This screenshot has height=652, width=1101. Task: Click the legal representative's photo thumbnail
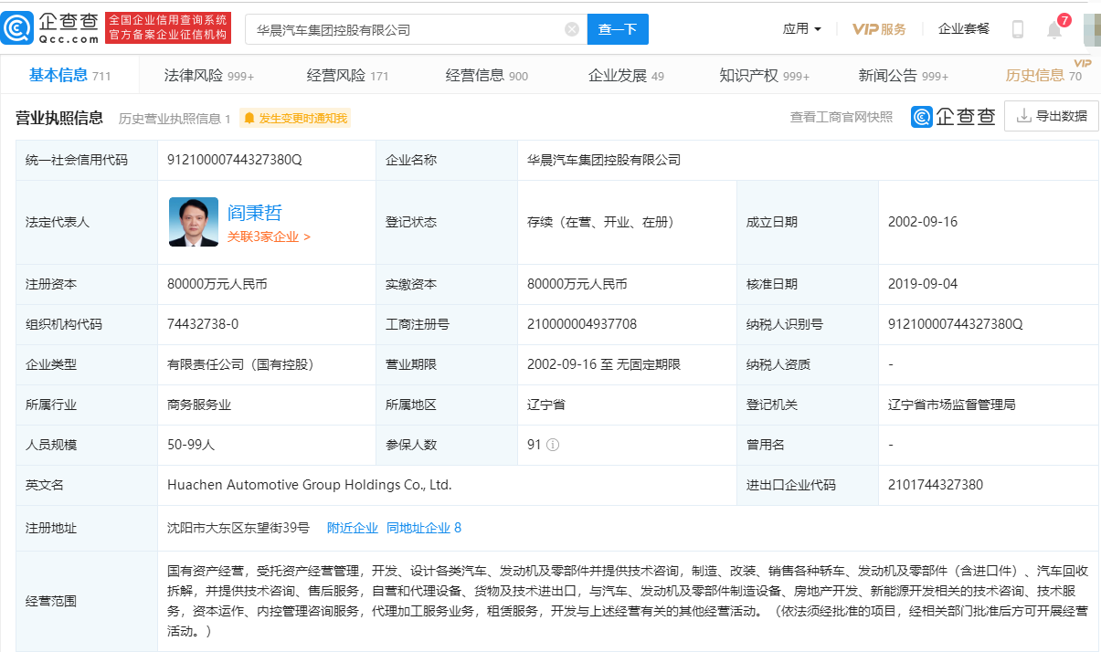(x=194, y=222)
